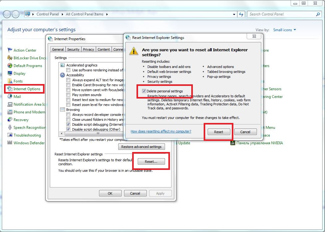Image resolution: width=325 pixels, height=232 pixels.
Task: Click the Accessibility category icon in settings list
Action: [x=63, y=75]
